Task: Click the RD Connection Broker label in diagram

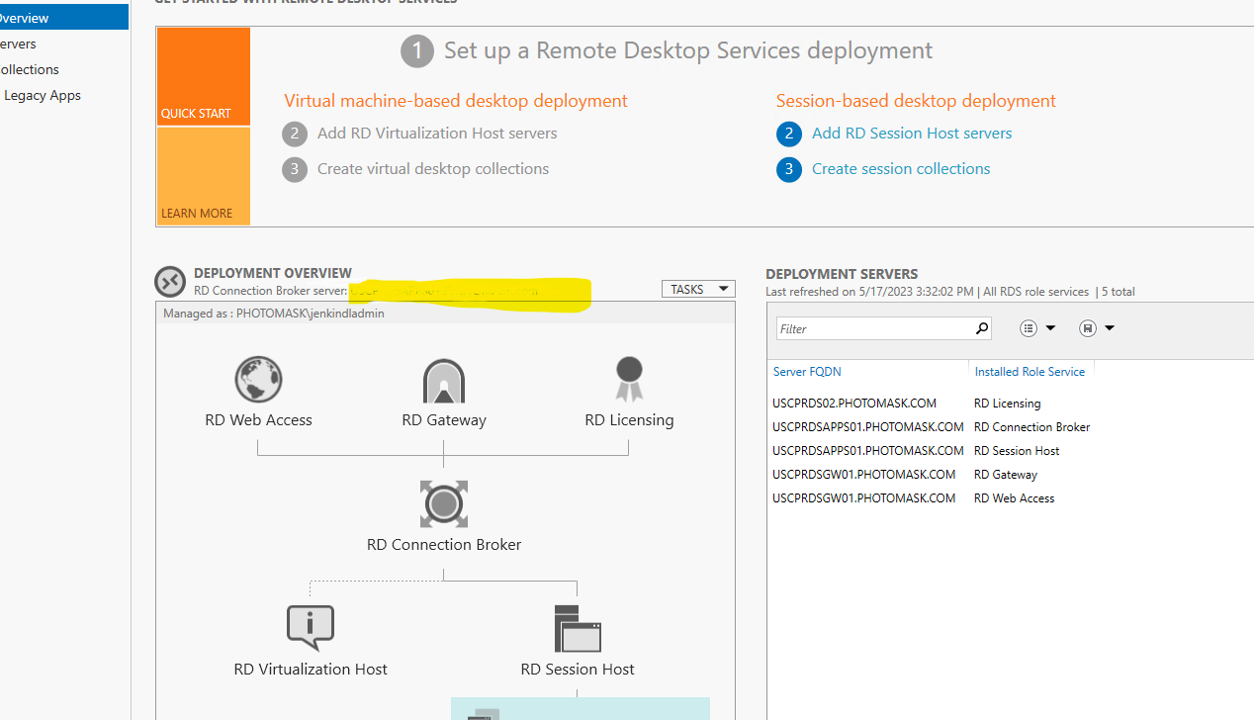Action: coord(444,545)
